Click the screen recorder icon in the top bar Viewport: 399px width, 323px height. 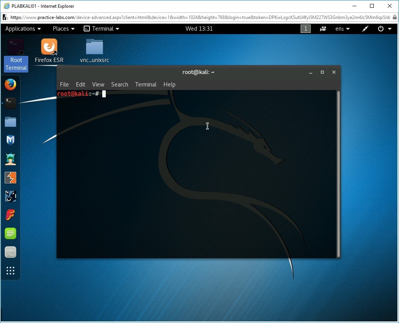tap(323, 29)
